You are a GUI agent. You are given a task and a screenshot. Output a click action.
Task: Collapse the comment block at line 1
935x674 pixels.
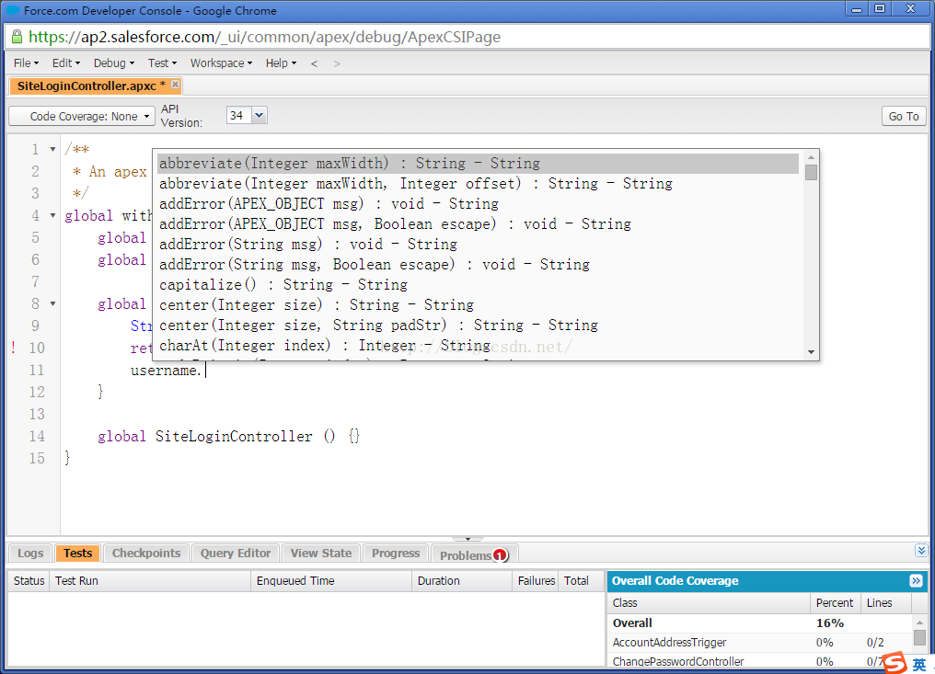(52, 149)
